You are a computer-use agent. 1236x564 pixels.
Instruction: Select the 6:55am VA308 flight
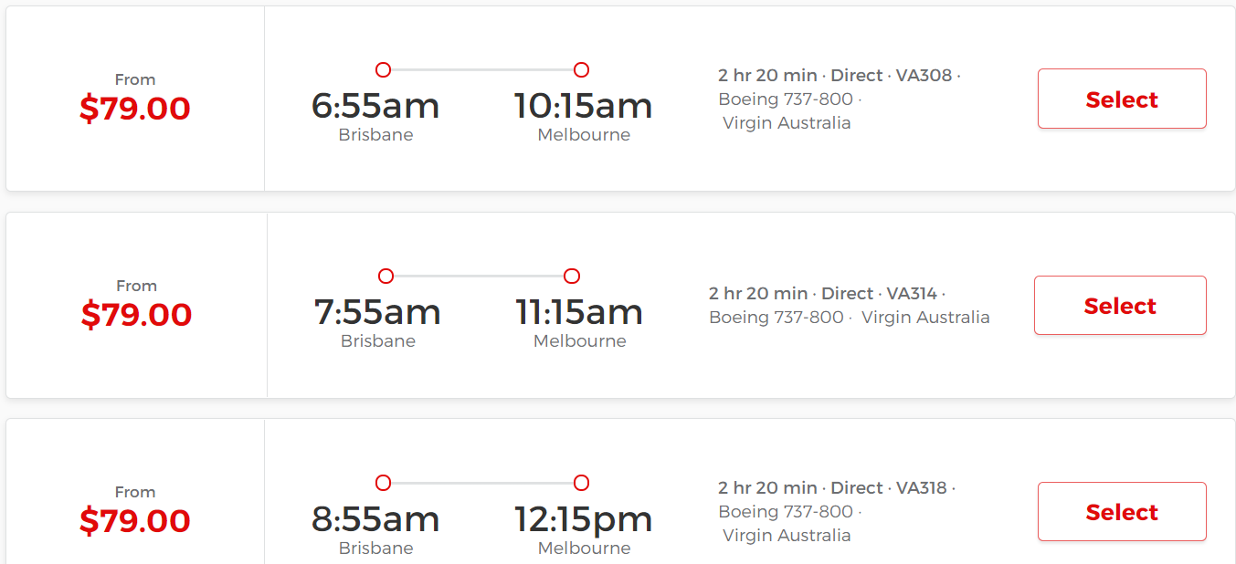[x=1122, y=99]
